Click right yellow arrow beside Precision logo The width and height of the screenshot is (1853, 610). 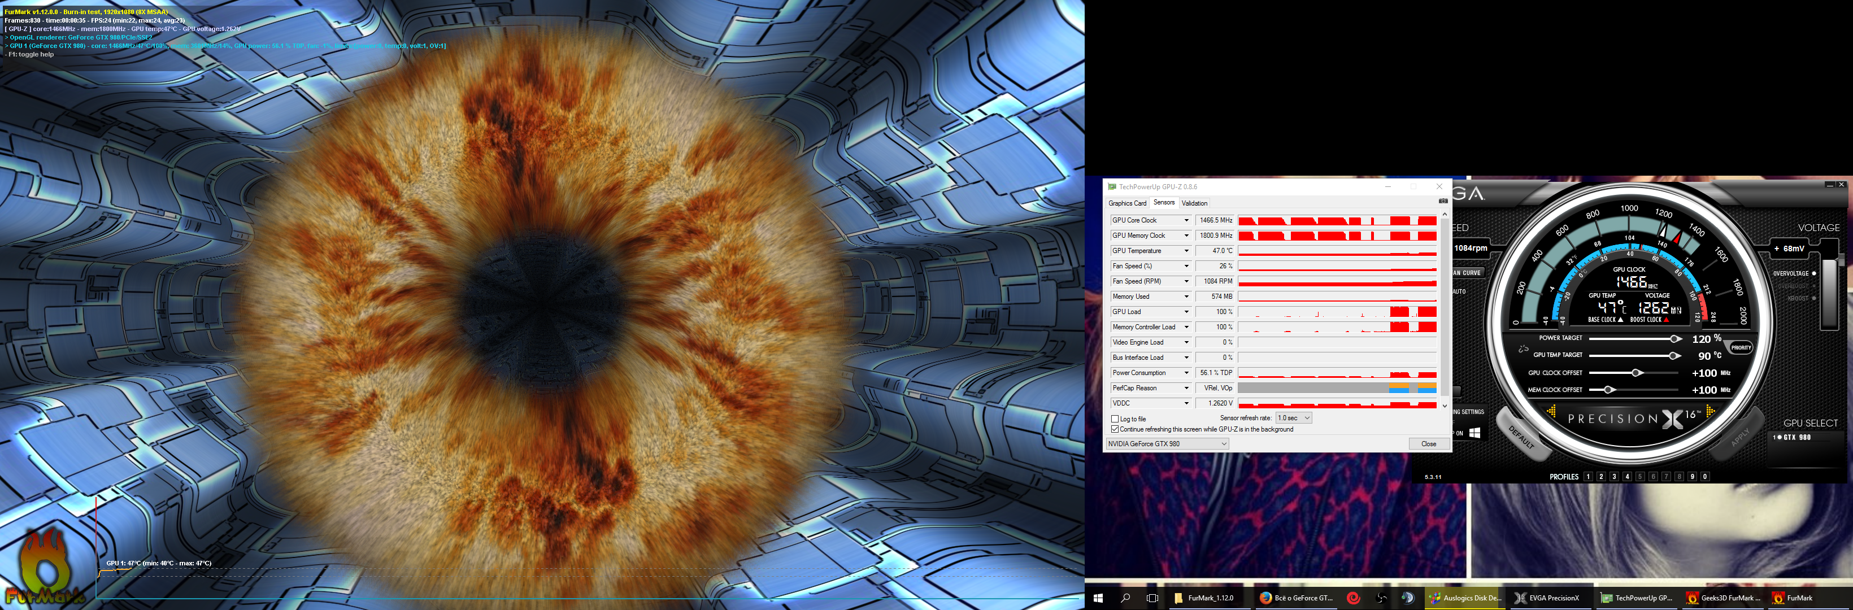click(1710, 411)
